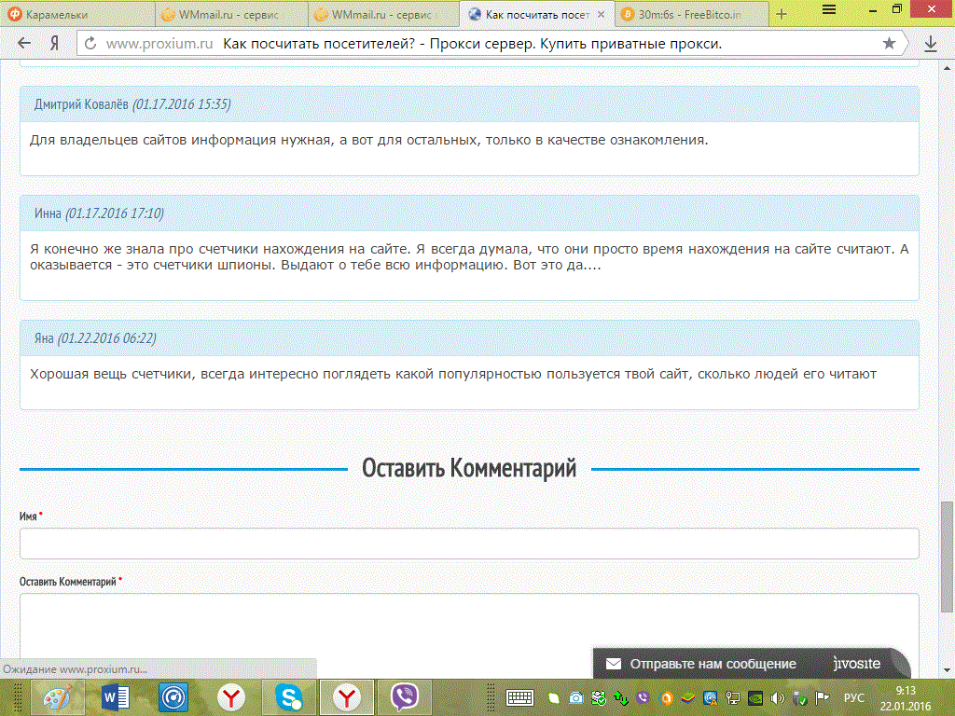Click the comment author name Дмитрий Ковалёв
The image size is (955, 716).
(x=81, y=104)
